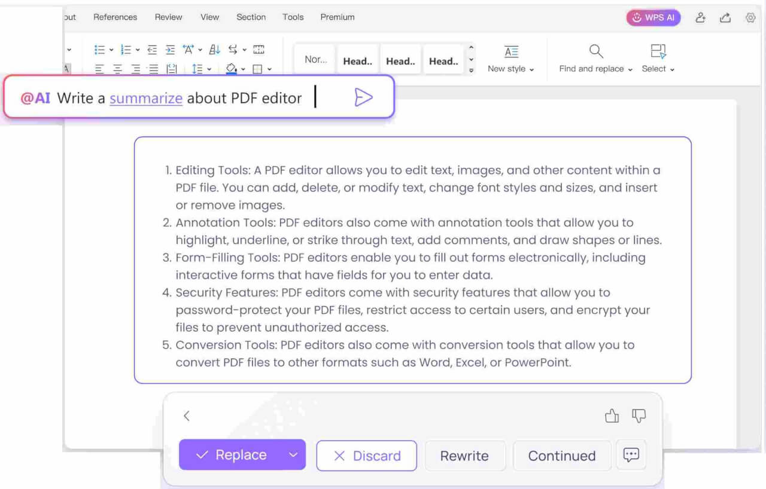The height and width of the screenshot is (489, 766).
Task: Switch to the View tab
Action: pyautogui.click(x=209, y=17)
